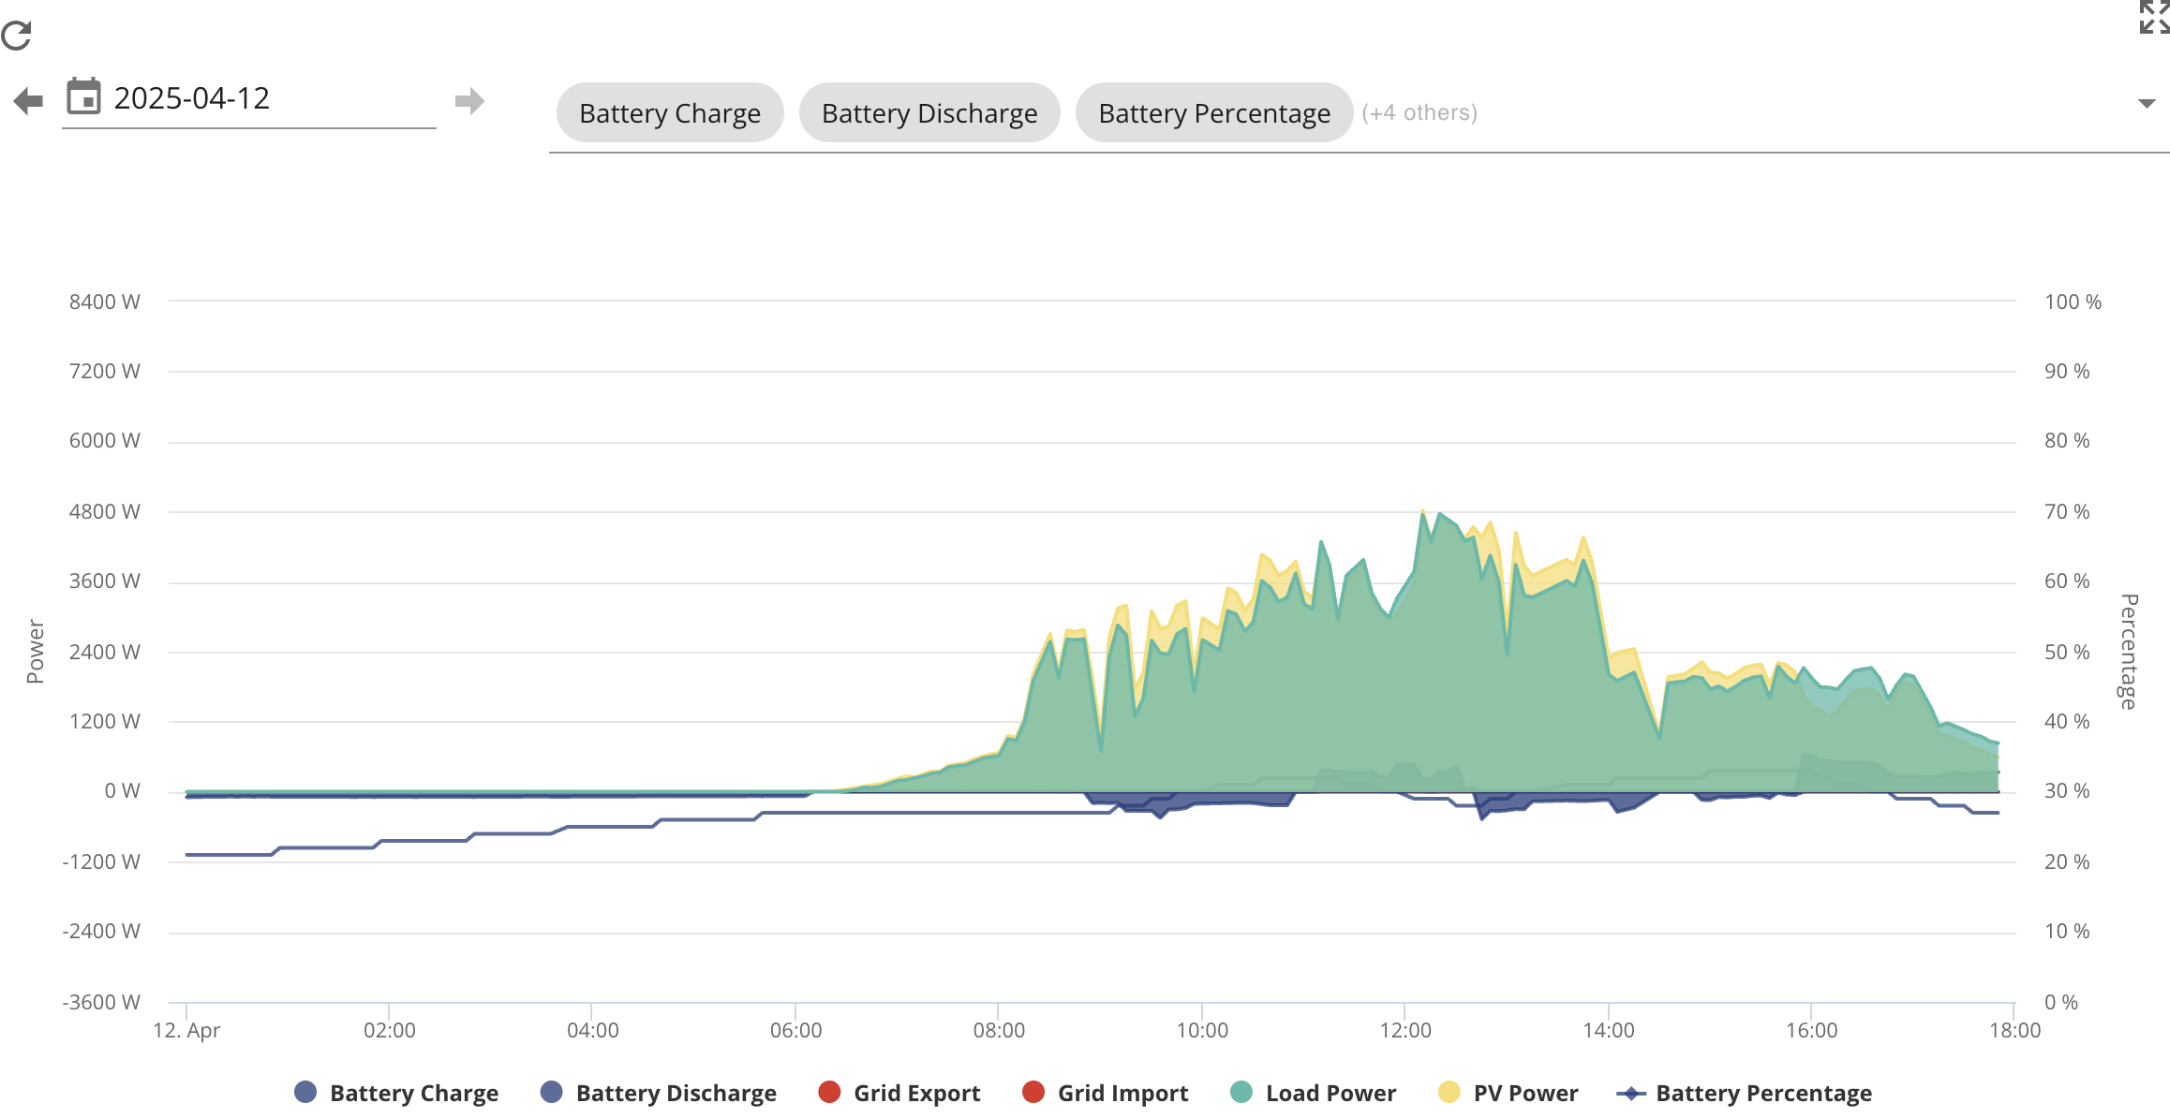Image resolution: width=2170 pixels, height=1118 pixels.
Task: Click the PV Power legend yellow dot
Action: [1449, 1092]
